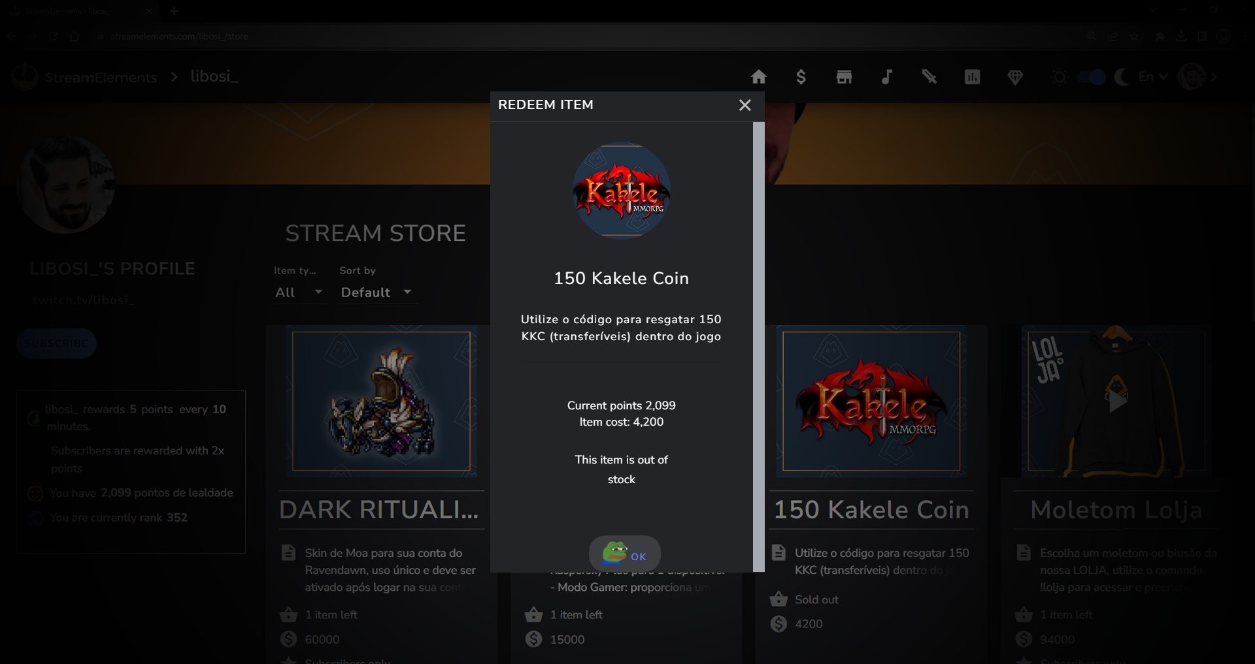
Task: Click the basket icon on the 15000 card
Action: pos(533,614)
